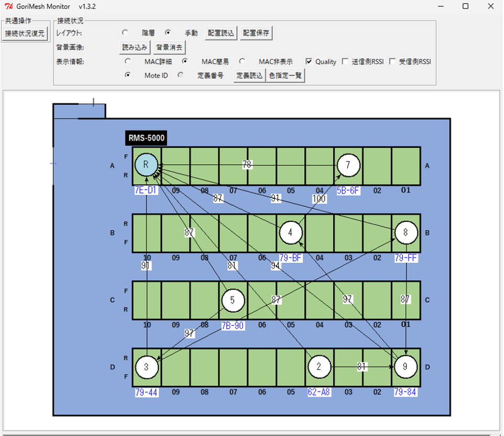The width and height of the screenshot is (504, 436).
Task: Select the Mote ID radio button
Action: coord(128,75)
